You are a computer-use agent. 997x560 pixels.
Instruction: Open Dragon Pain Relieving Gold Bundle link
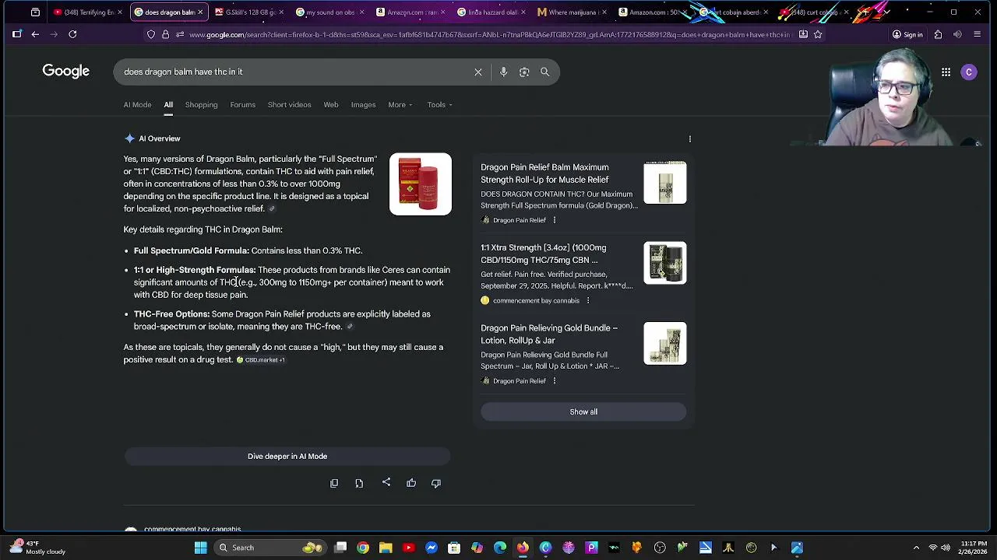pyautogui.click(x=549, y=334)
